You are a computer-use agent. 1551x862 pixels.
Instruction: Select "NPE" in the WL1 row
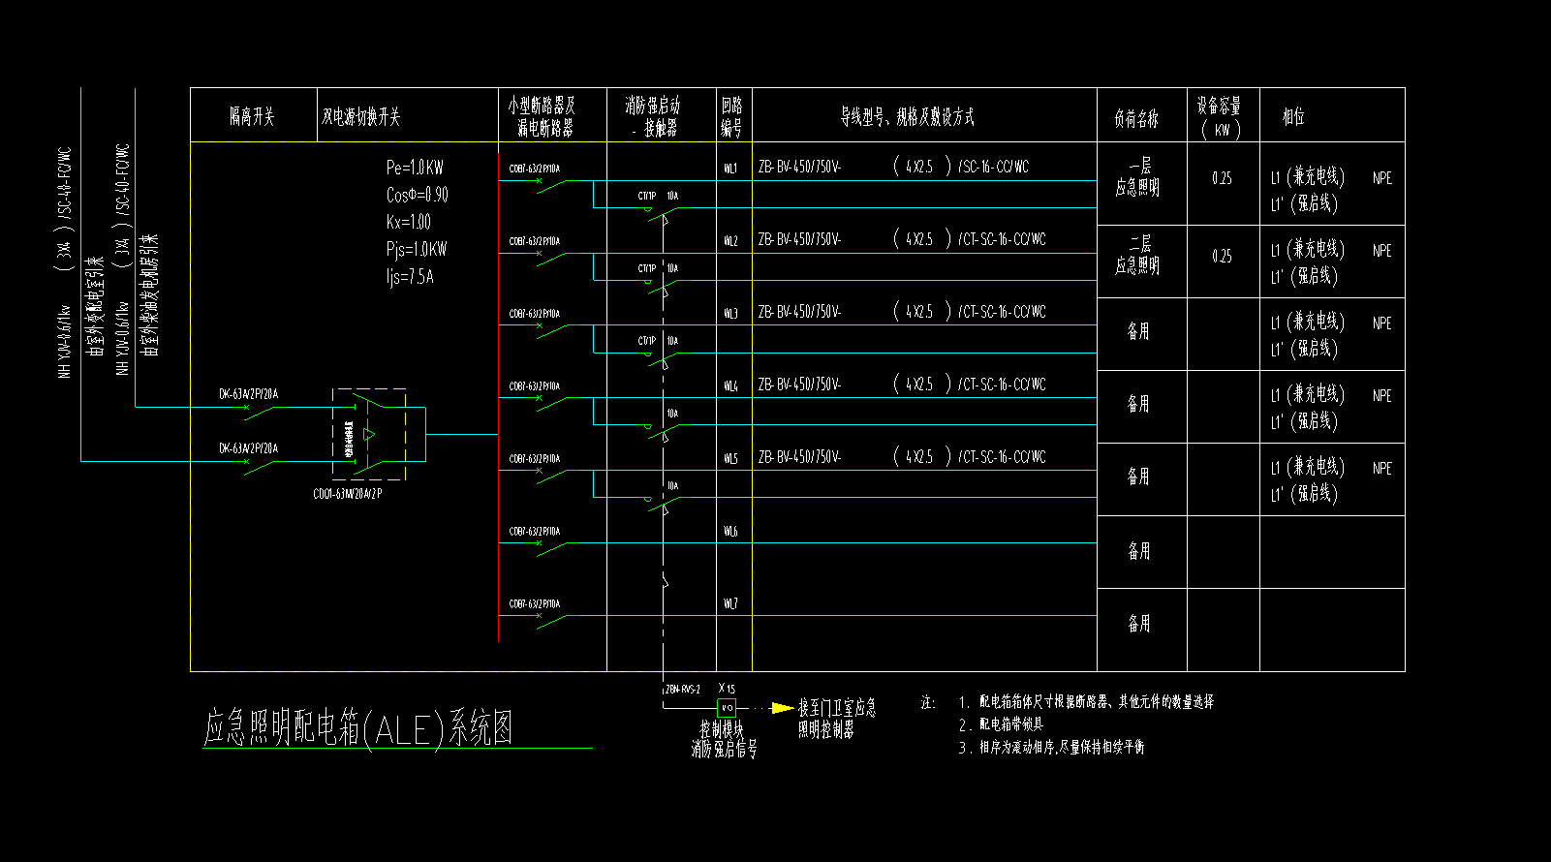pos(1382,178)
